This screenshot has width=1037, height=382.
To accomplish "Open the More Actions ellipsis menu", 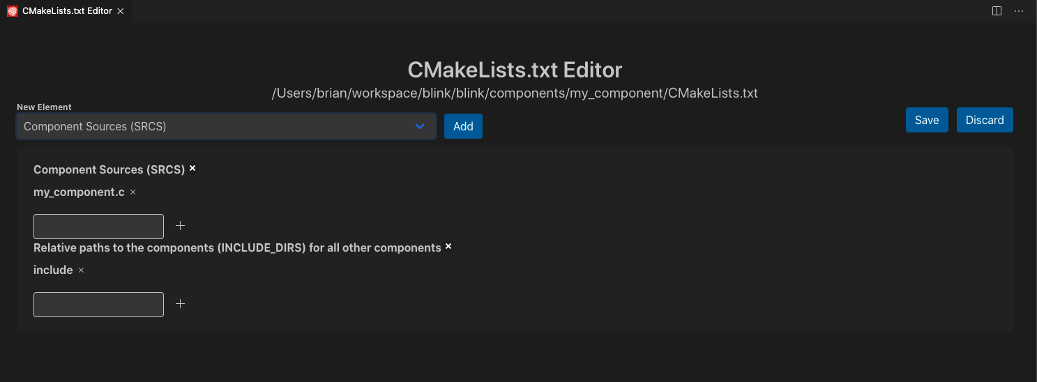I will click(x=1019, y=11).
